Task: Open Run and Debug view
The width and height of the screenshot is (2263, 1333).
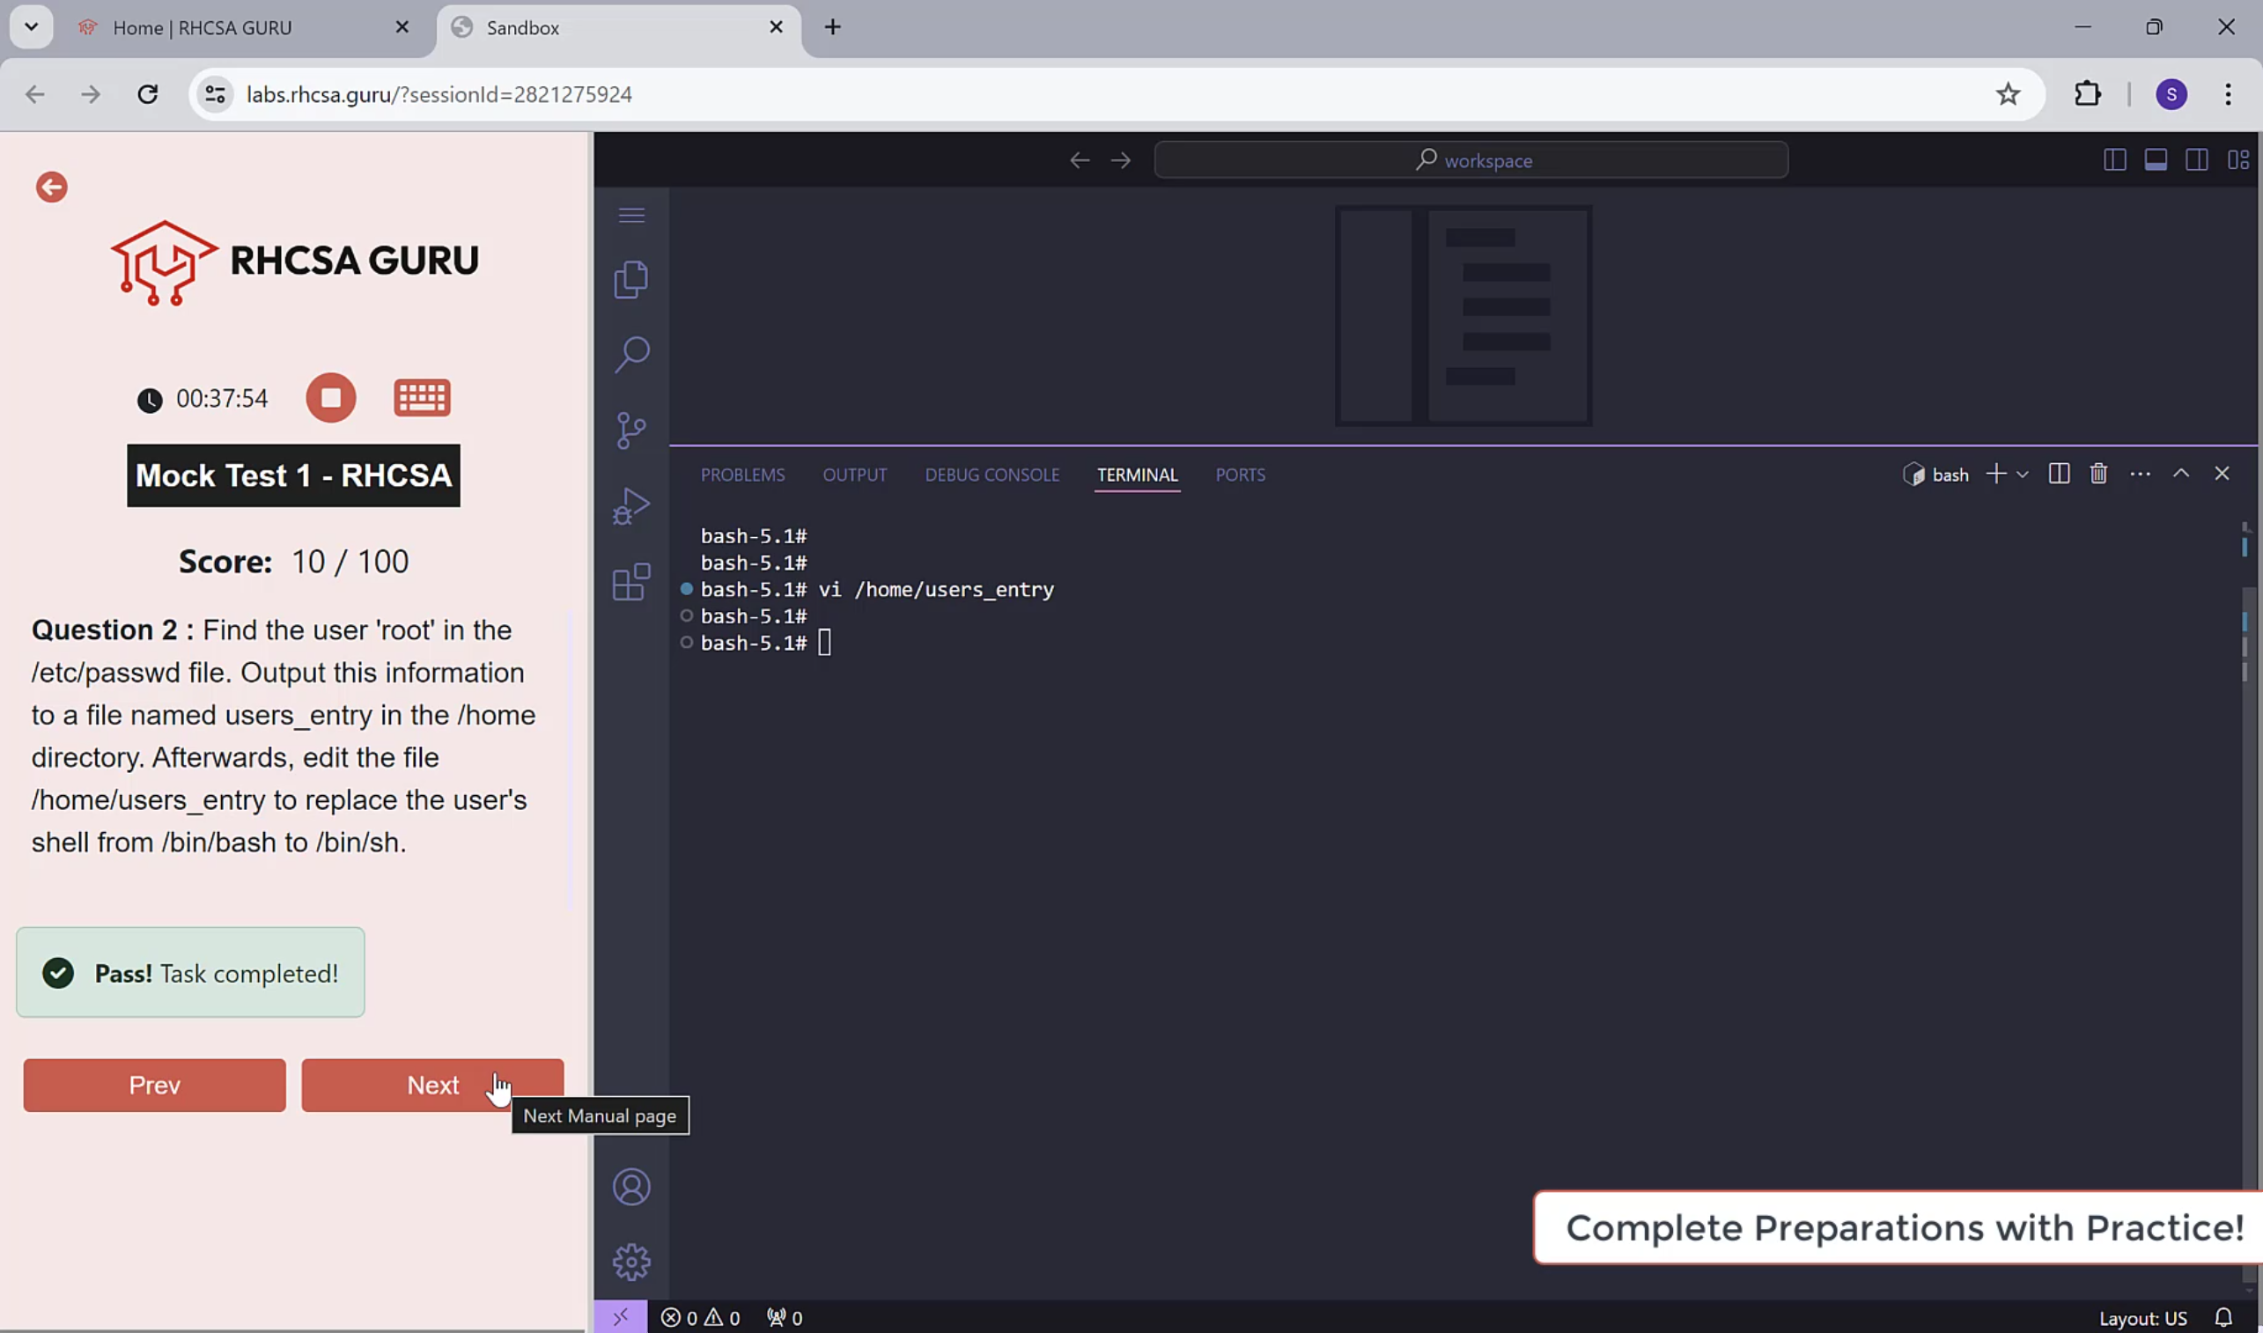Action: click(631, 505)
